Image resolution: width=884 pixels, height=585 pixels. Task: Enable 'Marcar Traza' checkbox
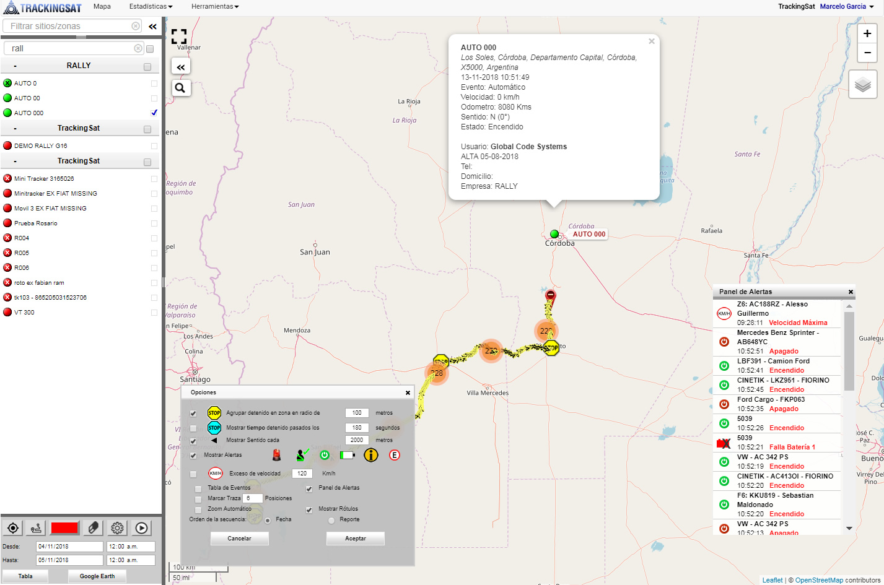coord(198,499)
